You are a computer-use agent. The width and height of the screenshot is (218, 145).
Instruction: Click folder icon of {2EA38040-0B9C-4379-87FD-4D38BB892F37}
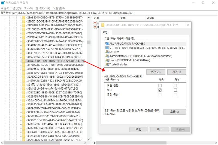[24, 17]
